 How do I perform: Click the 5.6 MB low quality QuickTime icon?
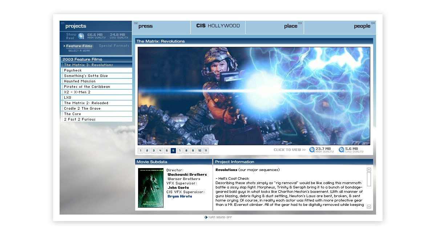click(341, 150)
